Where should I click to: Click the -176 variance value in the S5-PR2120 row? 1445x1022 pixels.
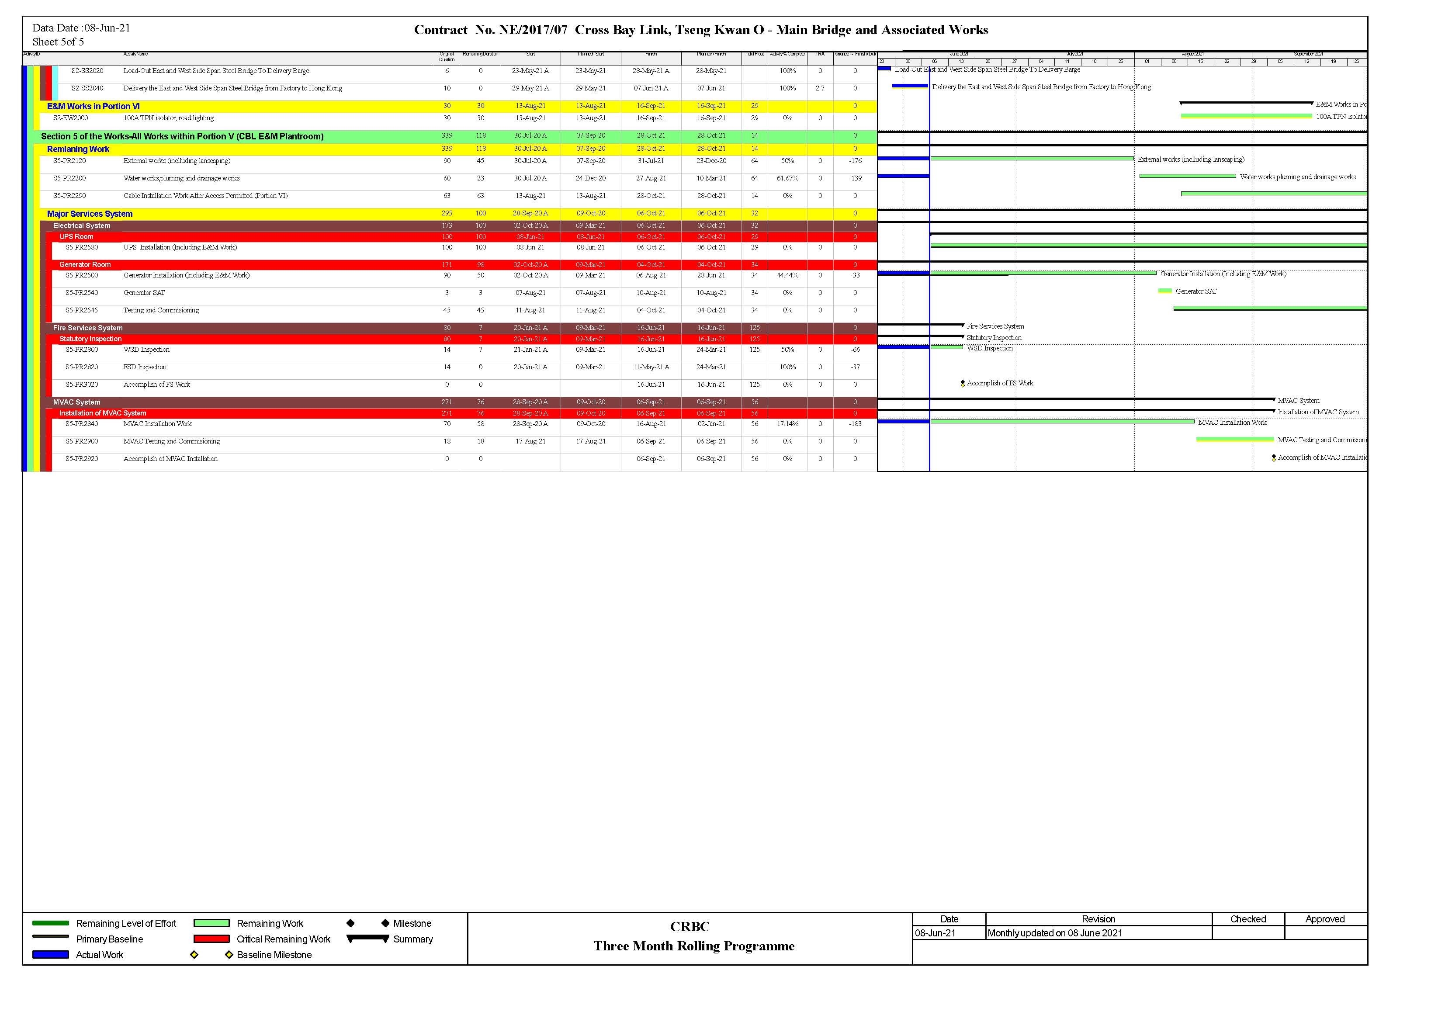pos(855,161)
